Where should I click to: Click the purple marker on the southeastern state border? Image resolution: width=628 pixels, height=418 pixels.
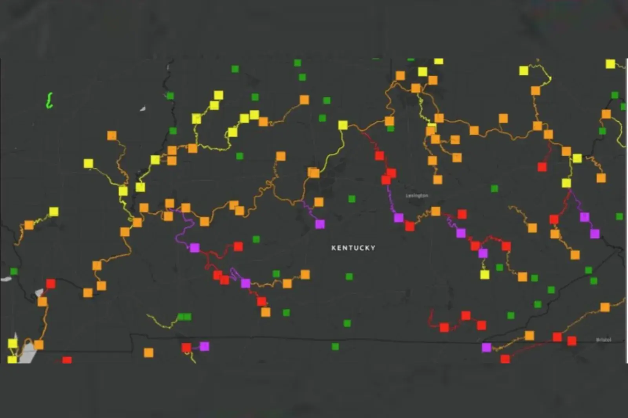coord(486,347)
